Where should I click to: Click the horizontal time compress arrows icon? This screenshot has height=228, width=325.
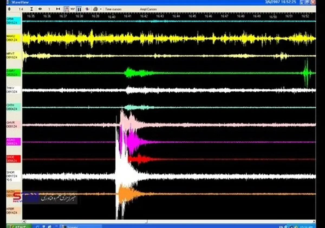[x=58, y=9]
